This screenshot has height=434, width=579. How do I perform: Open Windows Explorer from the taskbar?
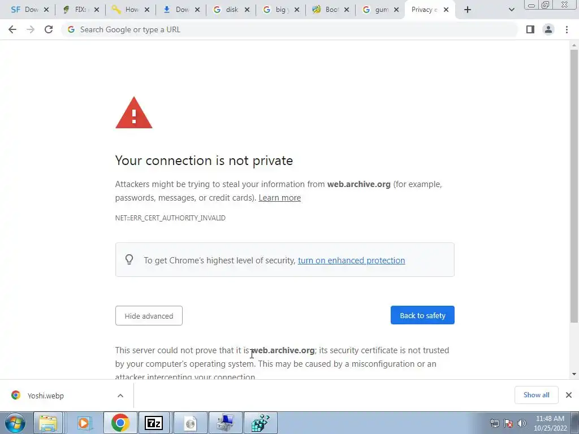point(49,423)
